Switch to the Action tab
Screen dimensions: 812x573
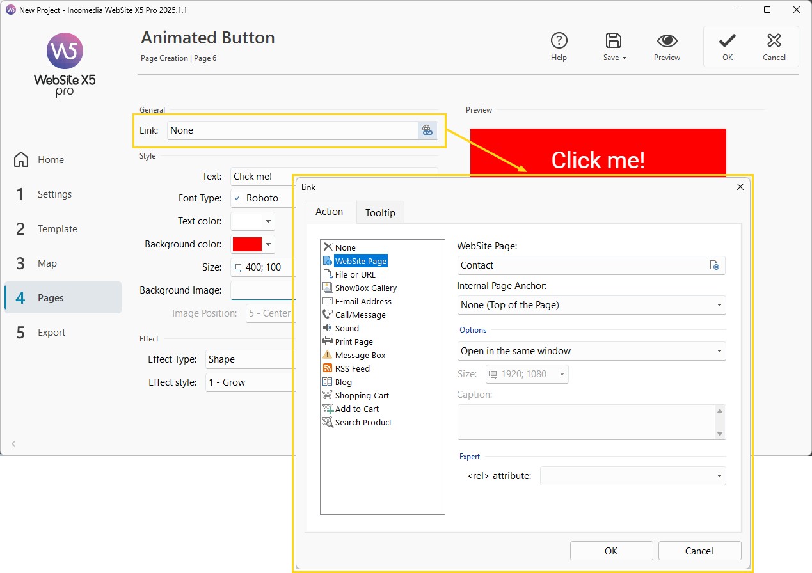[x=330, y=212]
